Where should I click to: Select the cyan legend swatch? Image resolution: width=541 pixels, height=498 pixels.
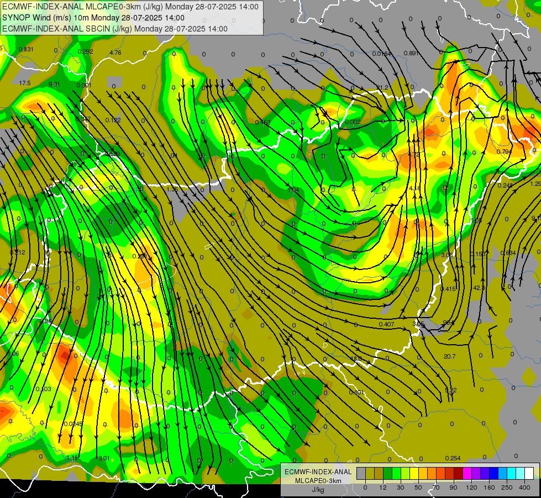[512, 473]
